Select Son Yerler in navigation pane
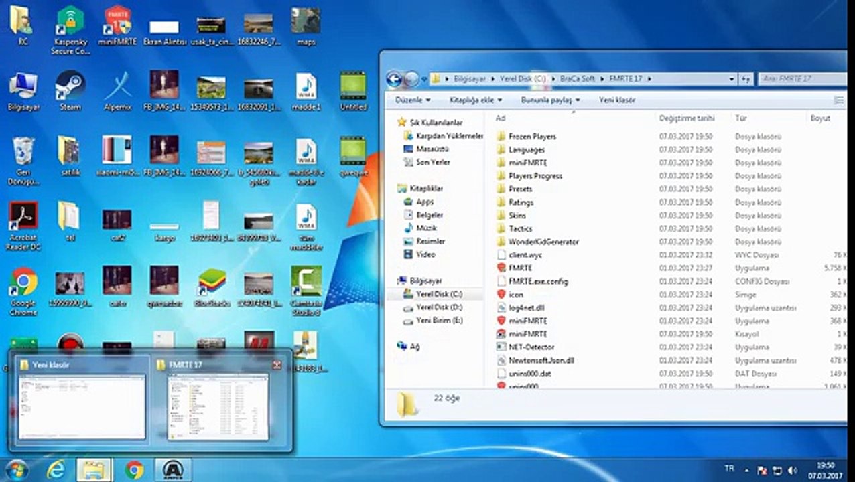The height and width of the screenshot is (482, 855). click(x=427, y=162)
